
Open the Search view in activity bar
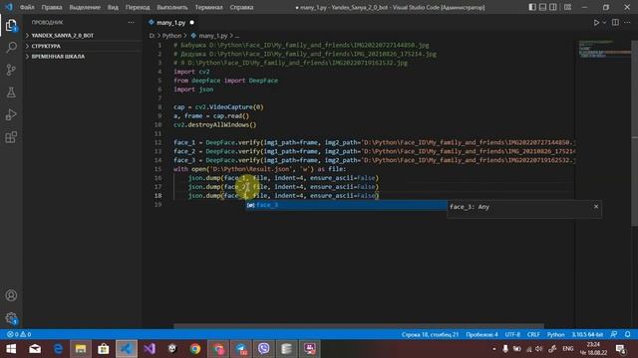(x=11, y=48)
